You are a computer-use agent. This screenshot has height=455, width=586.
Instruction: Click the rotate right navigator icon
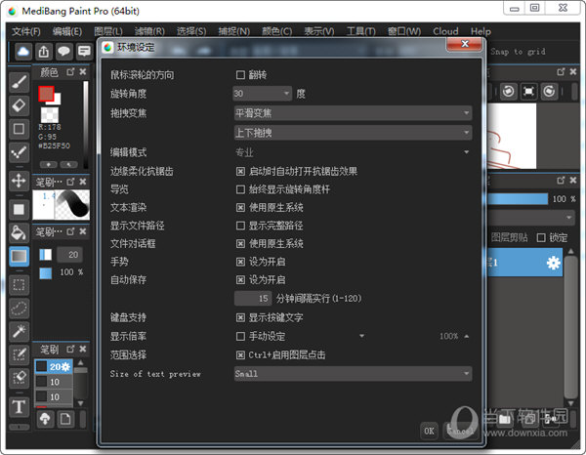tap(549, 91)
